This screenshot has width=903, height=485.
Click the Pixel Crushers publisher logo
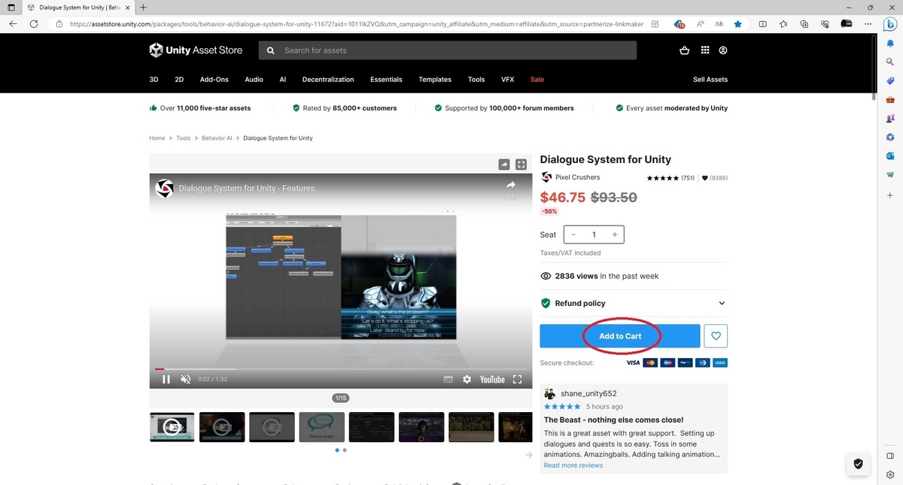click(x=547, y=177)
